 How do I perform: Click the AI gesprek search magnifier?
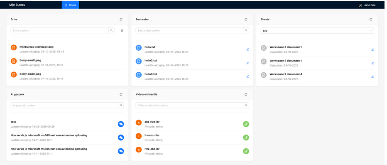point(121,105)
